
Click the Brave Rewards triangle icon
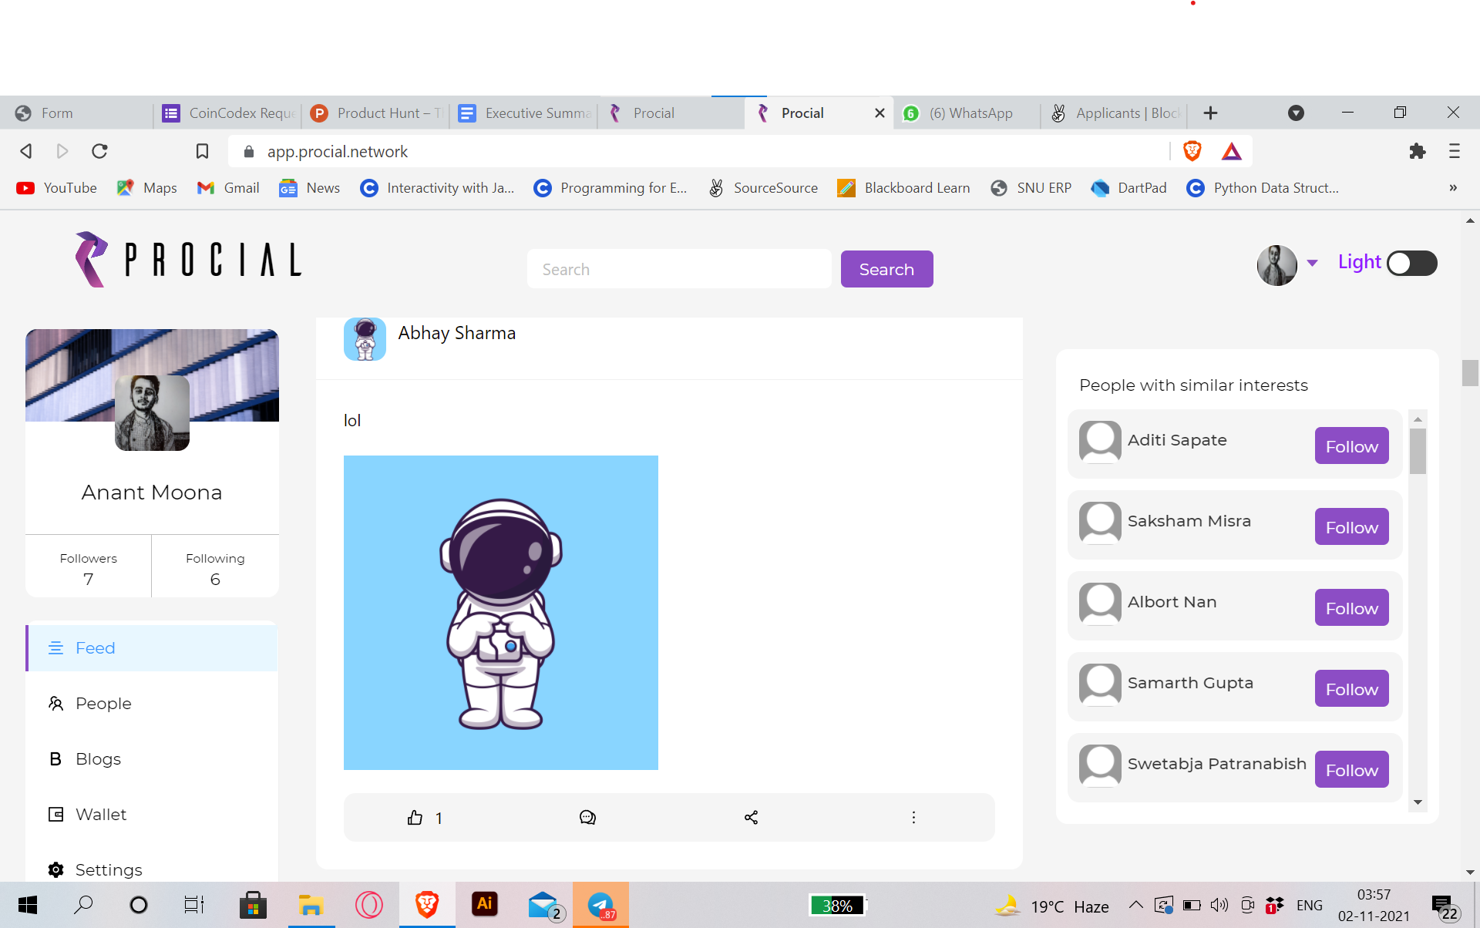point(1231,151)
